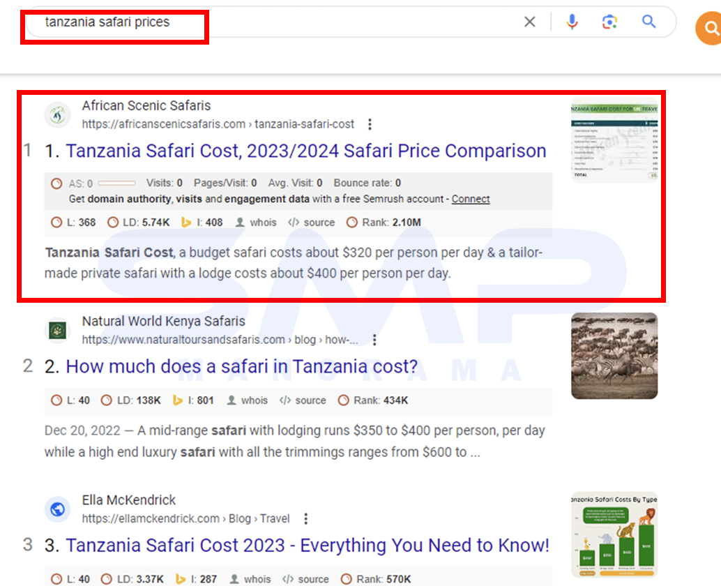Click the Semrush 'Connect' link
Image resolution: width=721 pixels, height=586 pixels.
coord(471,199)
